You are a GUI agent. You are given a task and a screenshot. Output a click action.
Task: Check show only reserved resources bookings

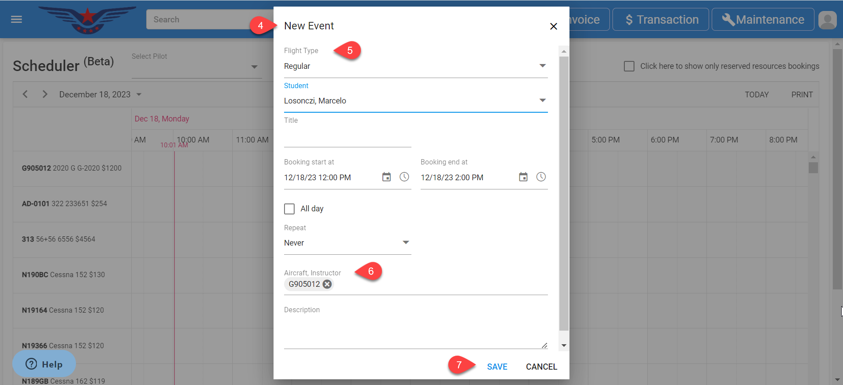tap(629, 66)
